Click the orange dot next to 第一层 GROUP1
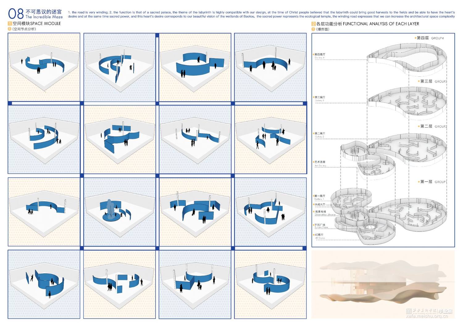This screenshot has width=463, height=326. point(419,182)
